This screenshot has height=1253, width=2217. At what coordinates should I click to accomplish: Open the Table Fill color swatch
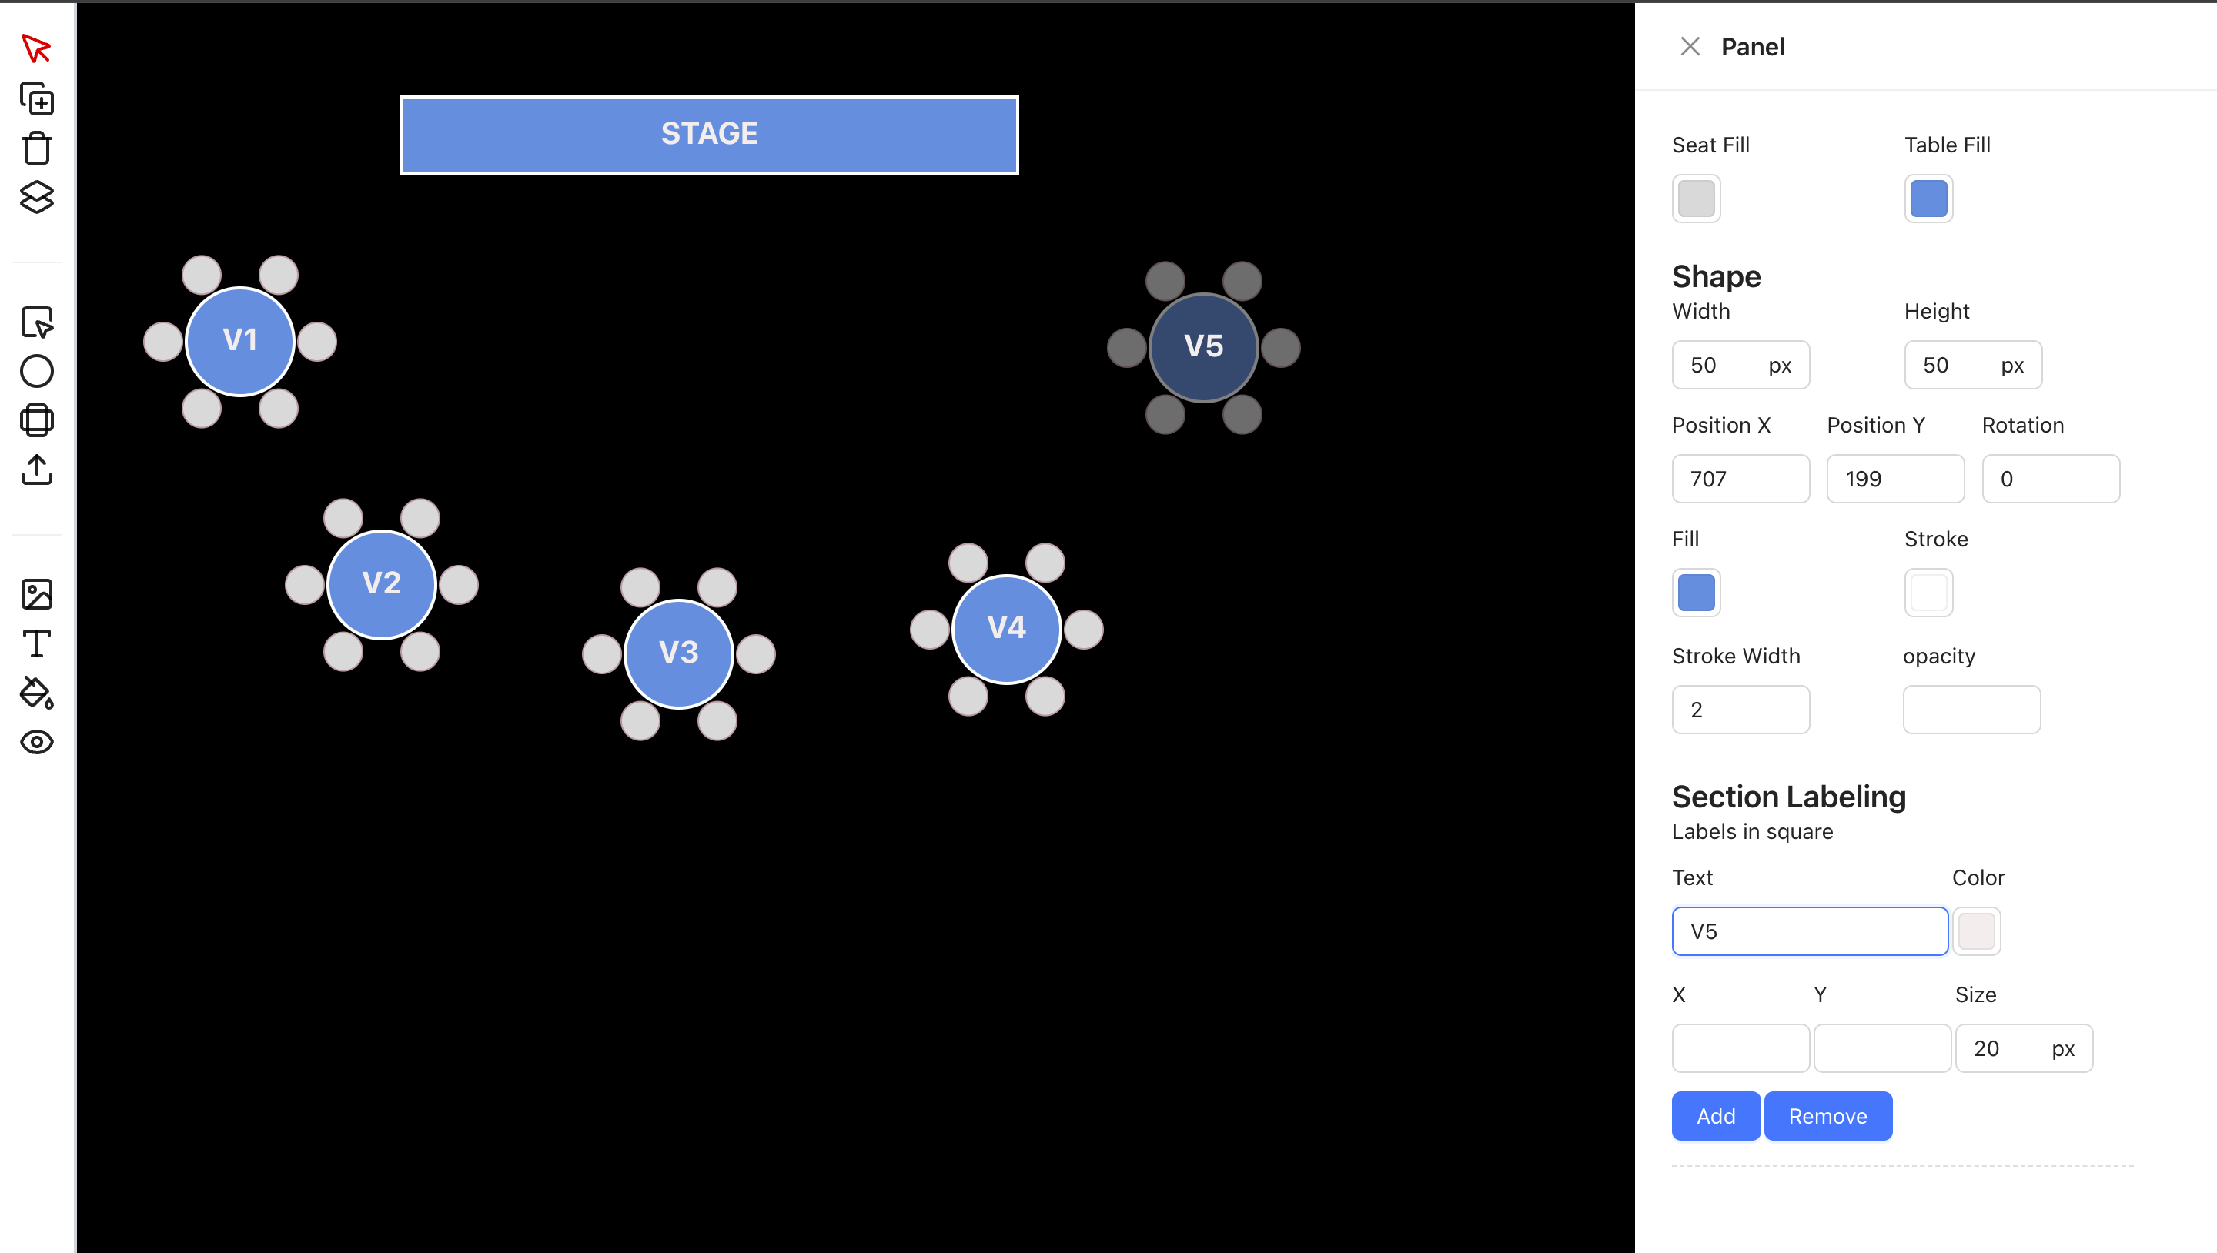pos(1928,199)
